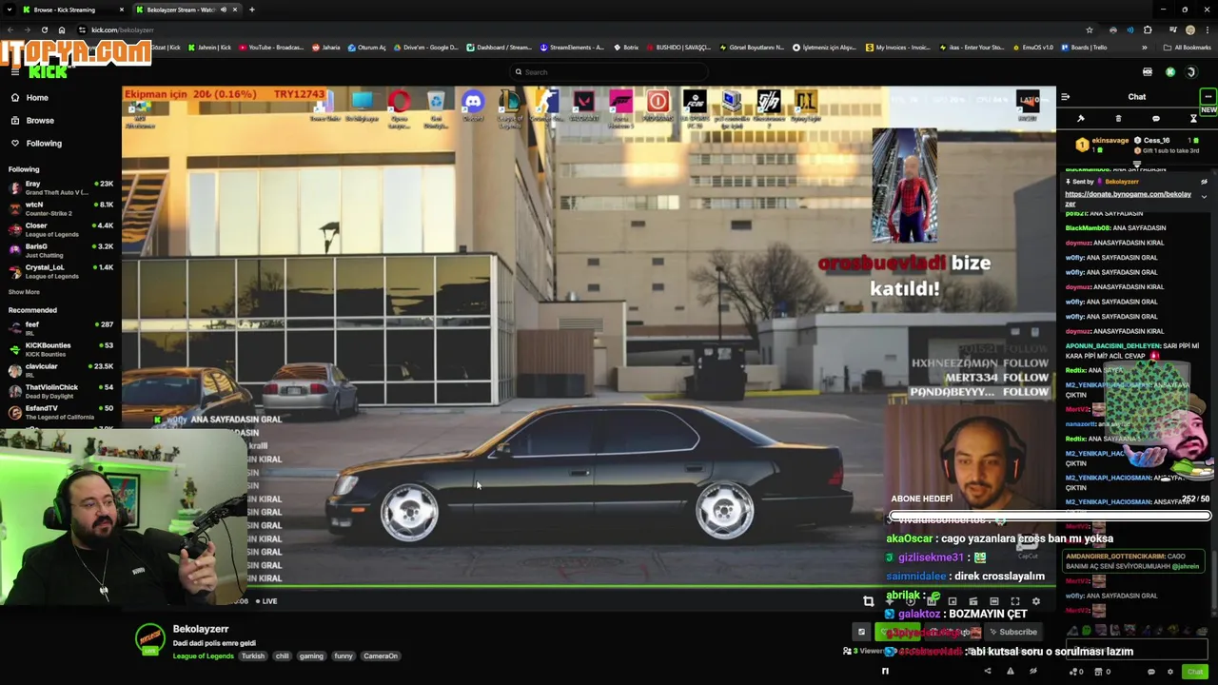Open BarisG's Just Chatting stream
This screenshot has height=685, width=1218.
59,250
